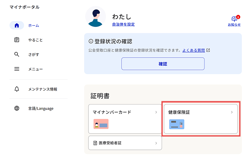Click the user profile avatar
This screenshot has height=156, width=252.
95,17
